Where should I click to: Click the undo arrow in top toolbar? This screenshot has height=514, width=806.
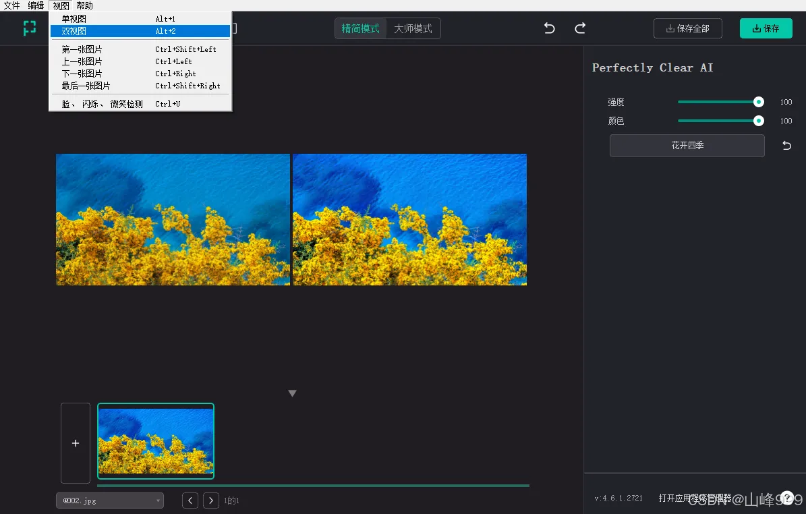pyautogui.click(x=549, y=28)
